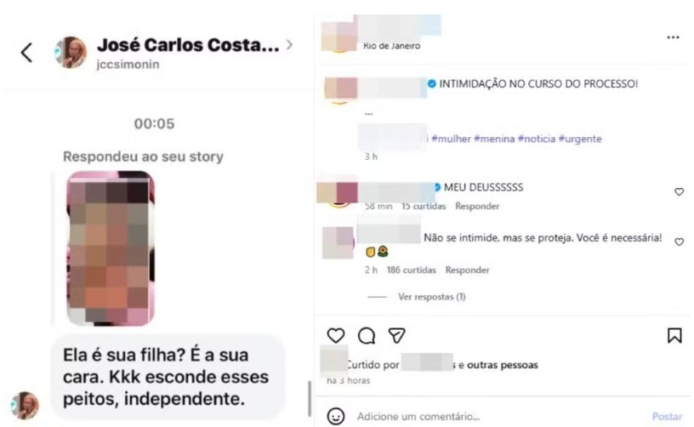Viewport: 694px width, 427px height.
Task: Click the Postar button
Action: tap(667, 417)
